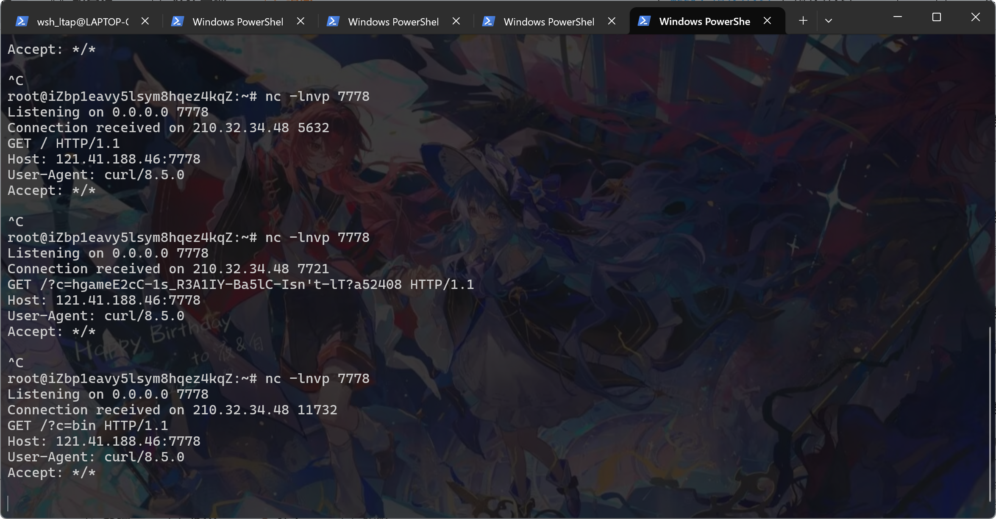Click the "GET / HTTP/1.1" request line
This screenshot has height=519, width=996.
point(64,144)
